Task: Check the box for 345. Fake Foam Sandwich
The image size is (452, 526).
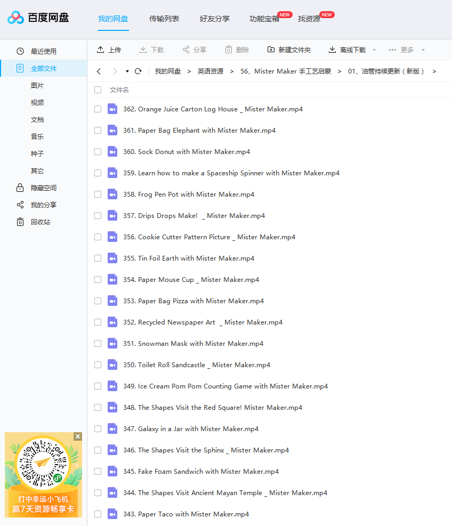Action: pyautogui.click(x=98, y=471)
